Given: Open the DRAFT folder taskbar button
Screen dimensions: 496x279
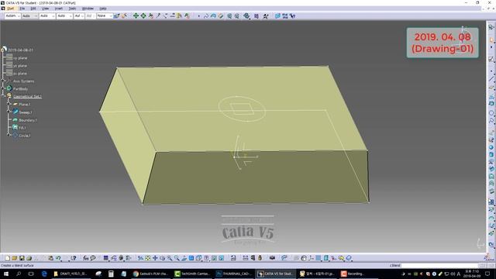Looking at the screenshot, I should pyautogui.click(x=71, y=274).
